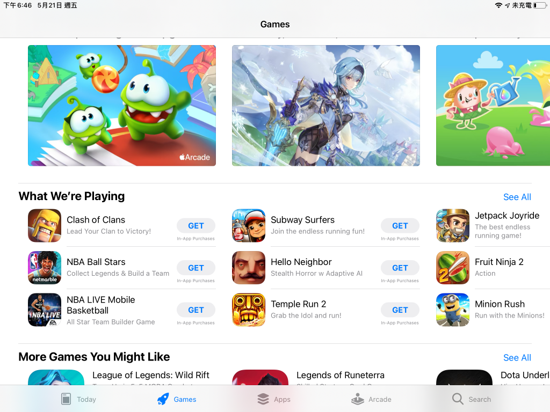Get Clash of Clans
The image size is (550, 412).
196,226
